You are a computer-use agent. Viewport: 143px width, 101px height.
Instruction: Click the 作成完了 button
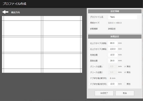(104, 93)
